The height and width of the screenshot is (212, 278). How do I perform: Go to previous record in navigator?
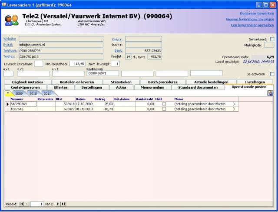[x=26, y=204]
